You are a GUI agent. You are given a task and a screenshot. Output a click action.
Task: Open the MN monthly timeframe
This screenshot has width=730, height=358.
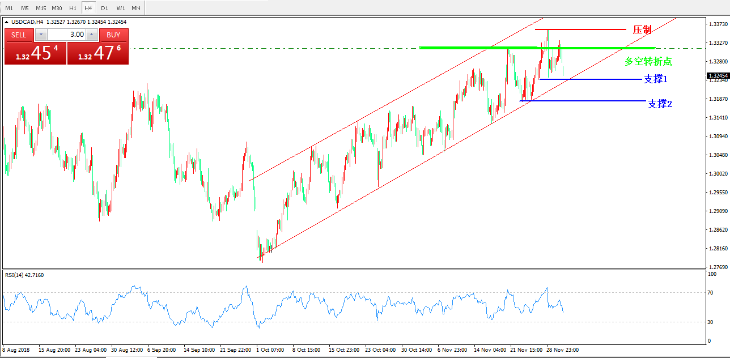(136, 8)
